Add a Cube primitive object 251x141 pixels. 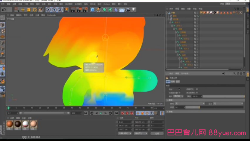(x=92, y=10)
